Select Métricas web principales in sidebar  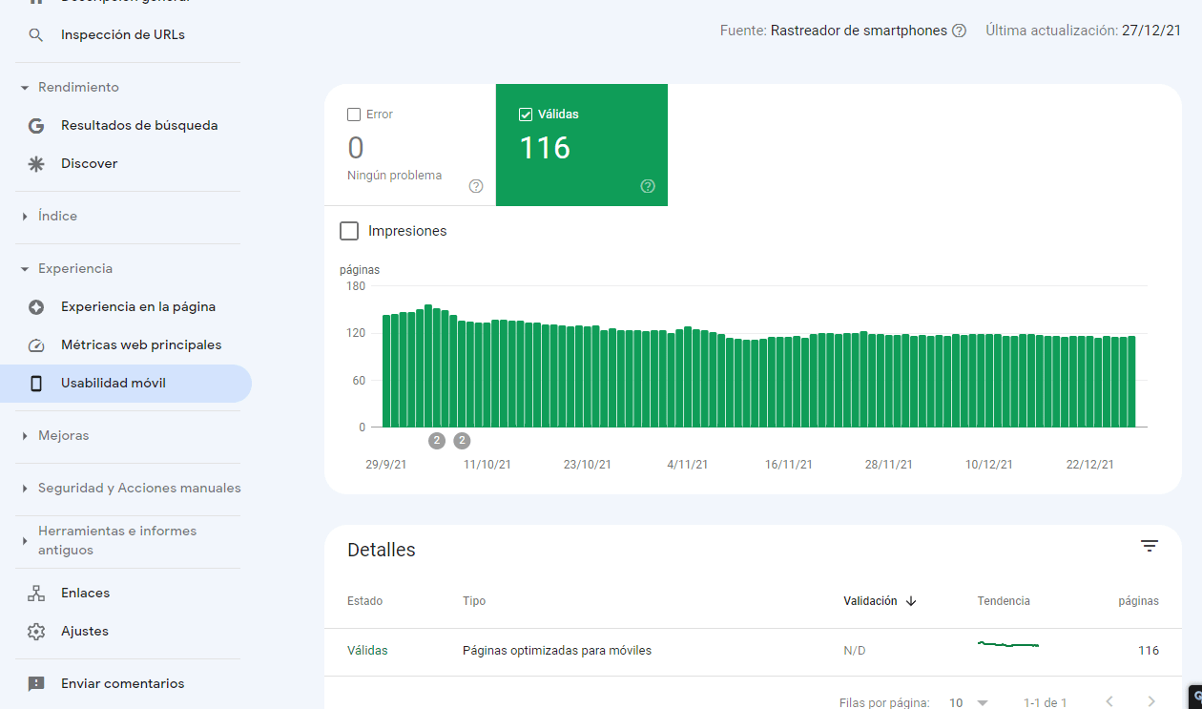(141, 344)
